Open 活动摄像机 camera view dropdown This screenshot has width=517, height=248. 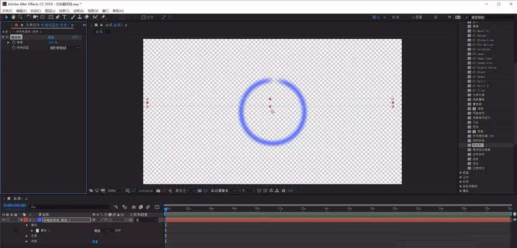click(223, 191)
